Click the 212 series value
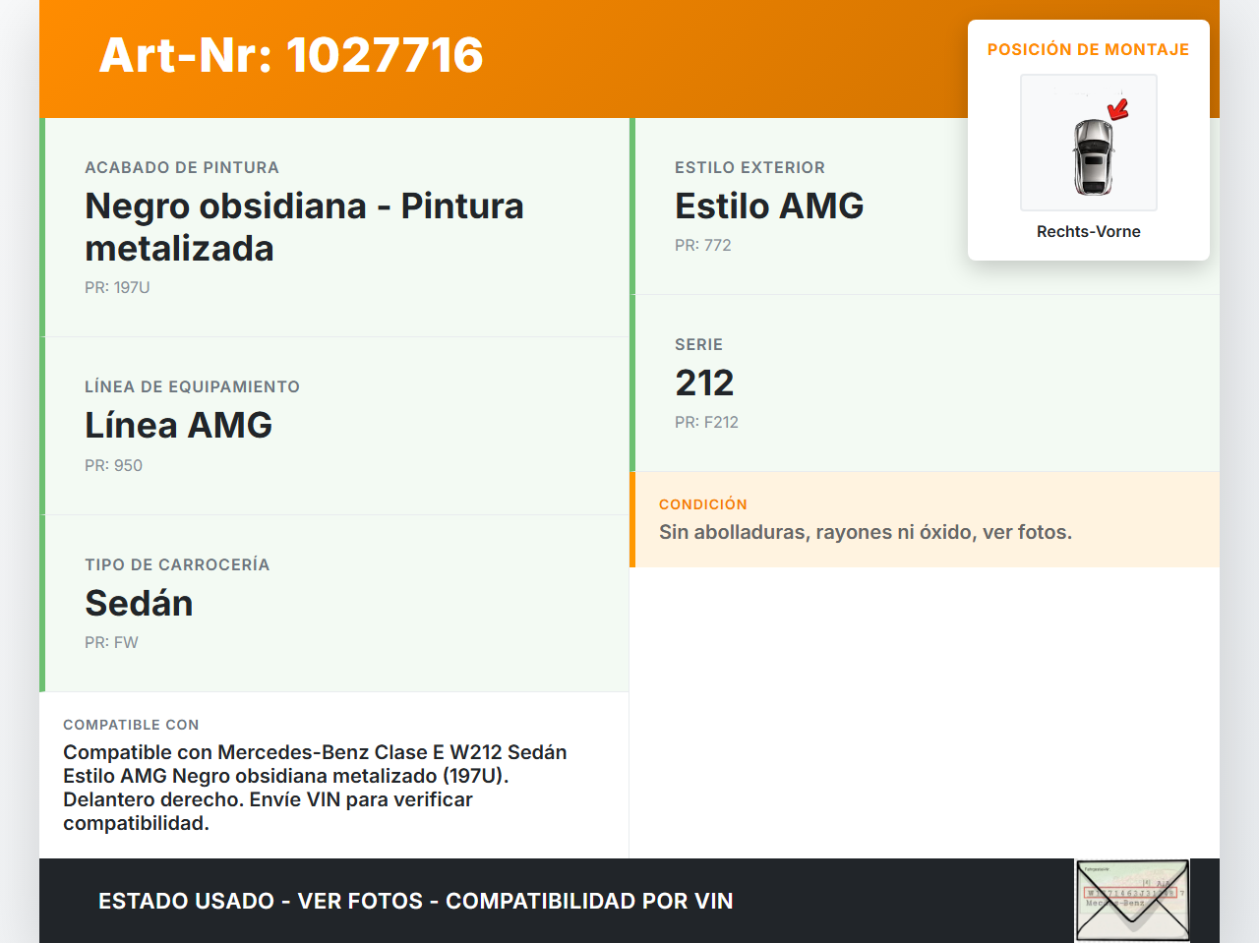The width and height of the screenshot is (1259, 943). tap(704, 383)
